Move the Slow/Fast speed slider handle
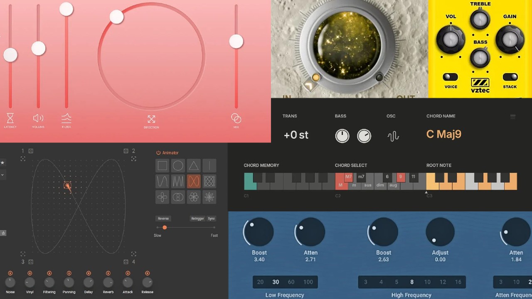 pos(165,228)
